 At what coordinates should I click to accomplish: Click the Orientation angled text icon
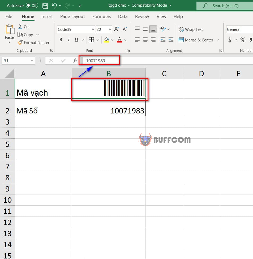[x=163, y=29]
